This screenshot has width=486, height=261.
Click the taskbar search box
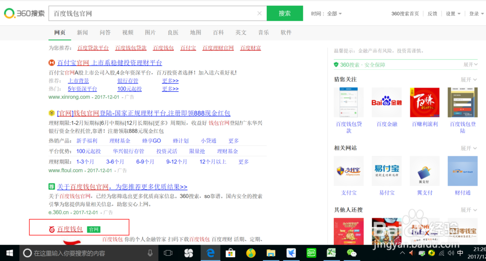point(89,253)
